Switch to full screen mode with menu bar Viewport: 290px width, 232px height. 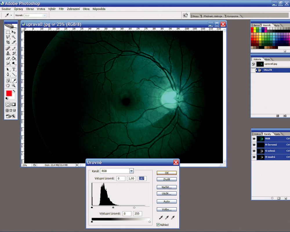(11, 110)
